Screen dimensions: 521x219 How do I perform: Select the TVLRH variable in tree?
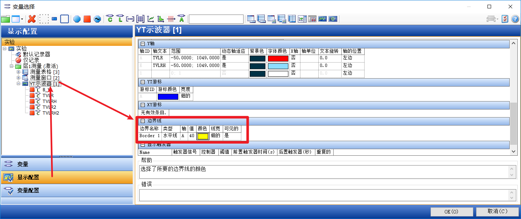(50, 101)
